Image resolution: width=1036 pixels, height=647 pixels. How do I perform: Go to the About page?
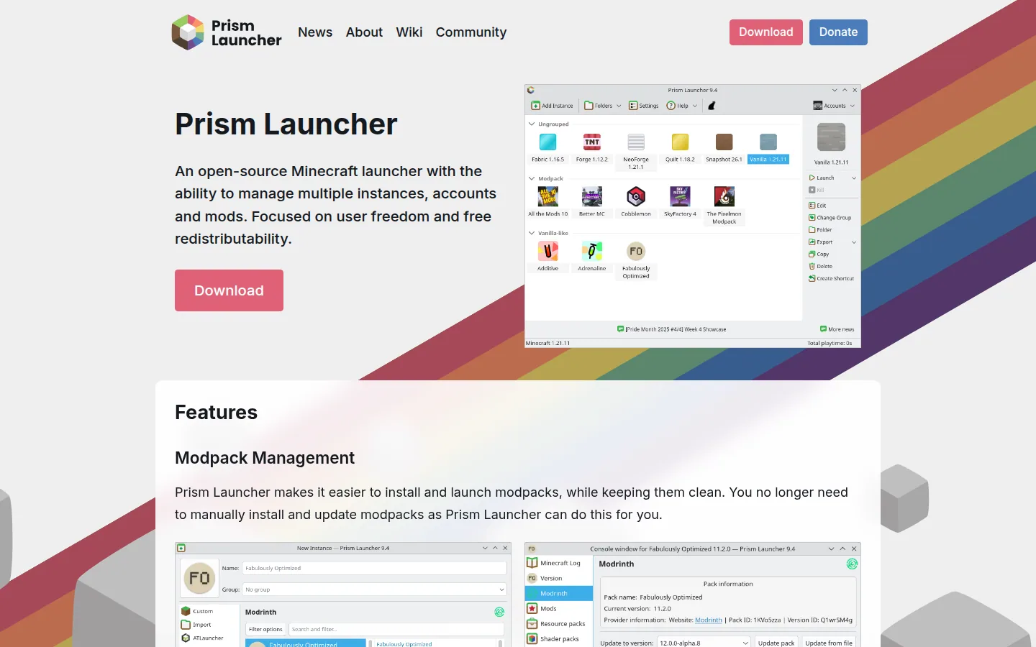(364, 32)
